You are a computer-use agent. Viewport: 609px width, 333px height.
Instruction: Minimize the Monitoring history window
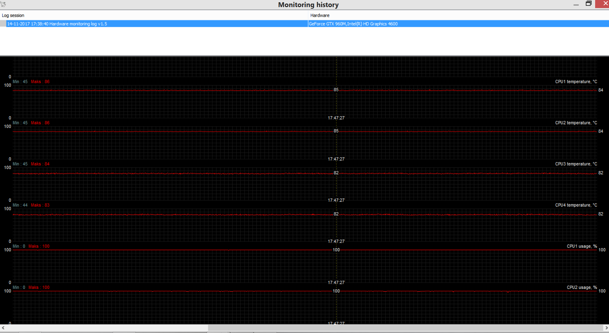pyautogui.click(x=576, y=5)
